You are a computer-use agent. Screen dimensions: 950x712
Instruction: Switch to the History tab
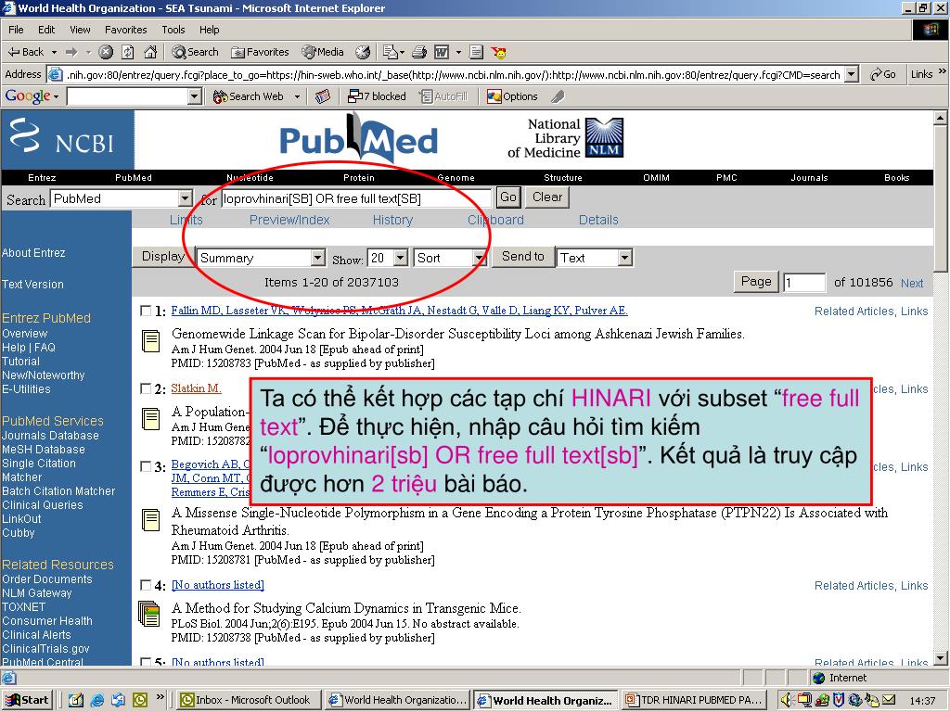point(392,220)
